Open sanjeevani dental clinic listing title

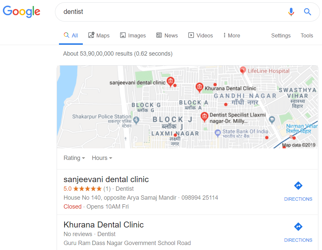tap(106, 179)
